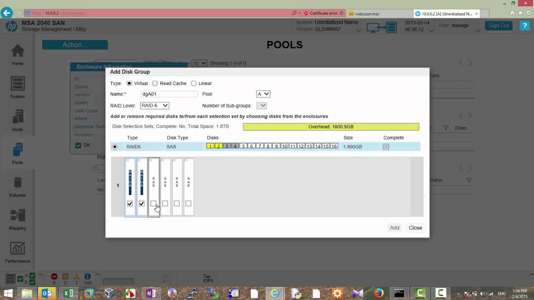Open the Windows Start button
534x300 pixels.
8,293
